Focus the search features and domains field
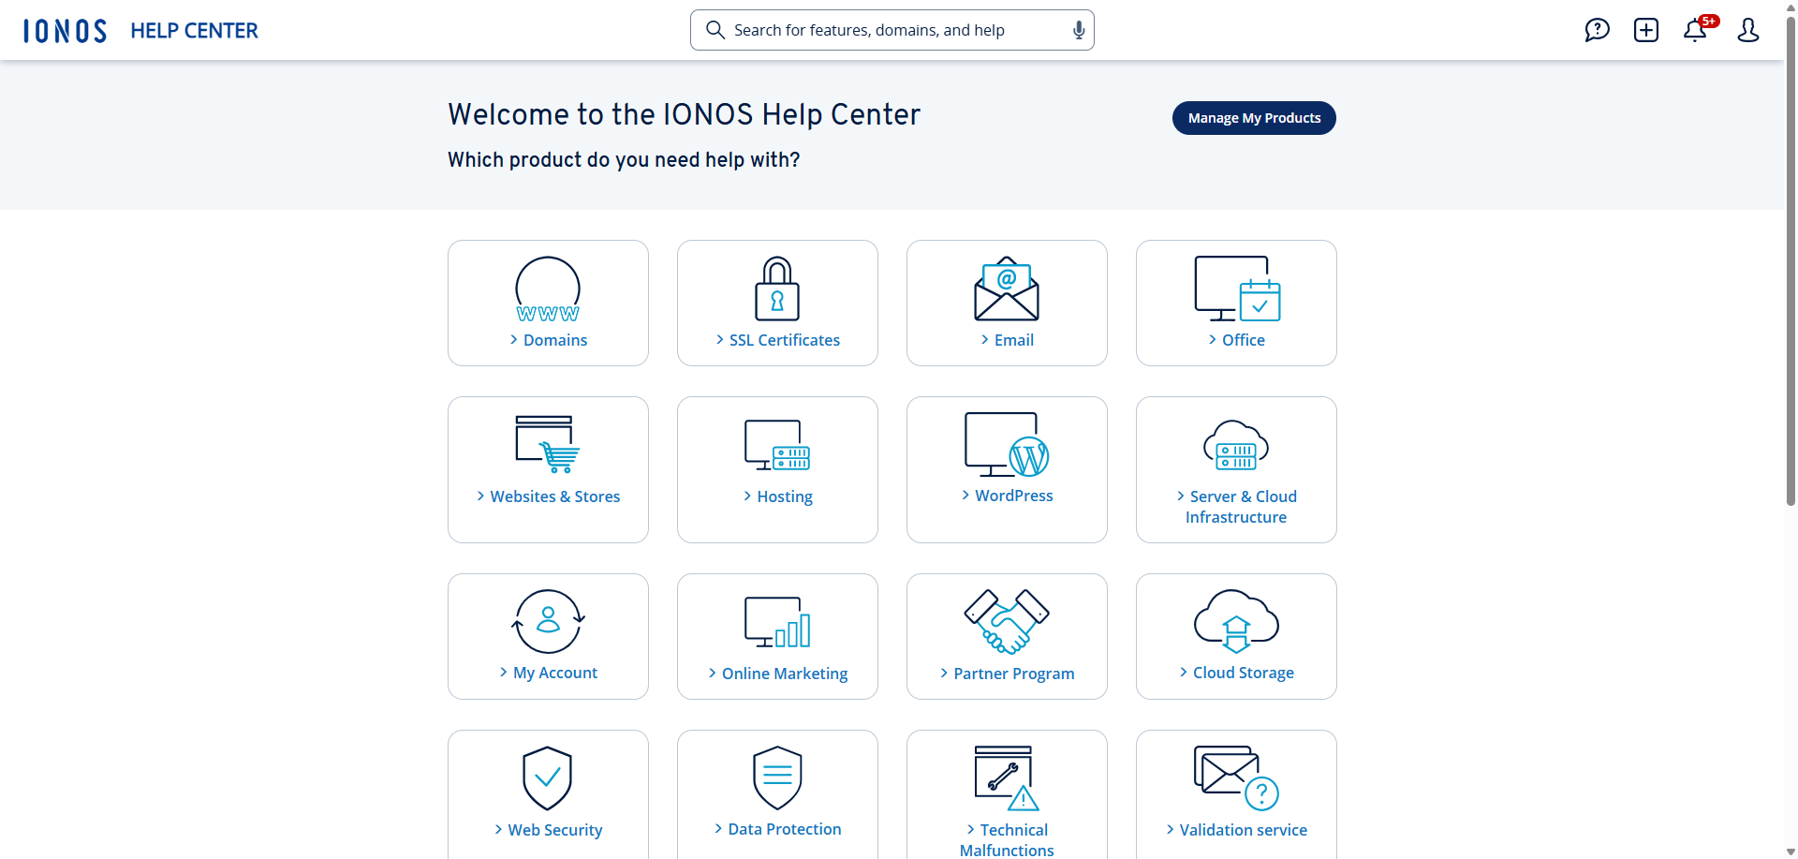 [892, 30]
